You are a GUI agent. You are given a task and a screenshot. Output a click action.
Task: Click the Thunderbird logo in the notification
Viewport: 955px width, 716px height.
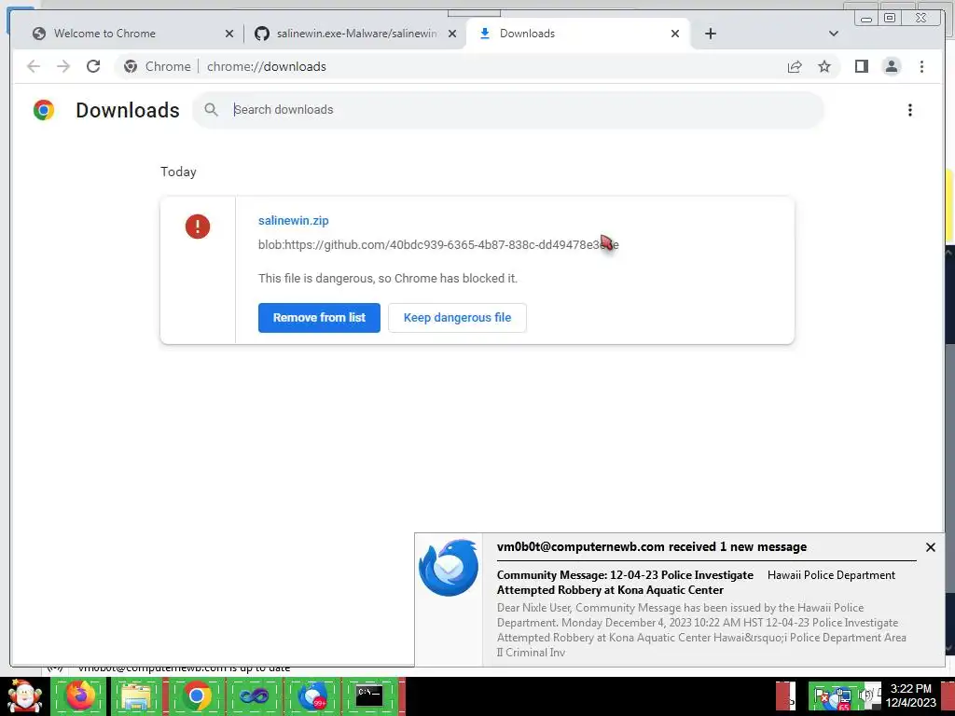pos(449,568)
